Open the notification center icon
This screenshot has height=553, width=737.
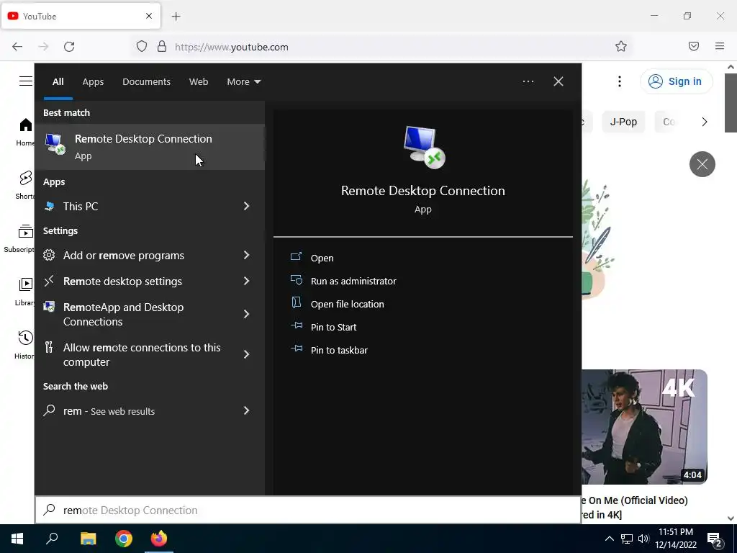click(x=715, y=539)
